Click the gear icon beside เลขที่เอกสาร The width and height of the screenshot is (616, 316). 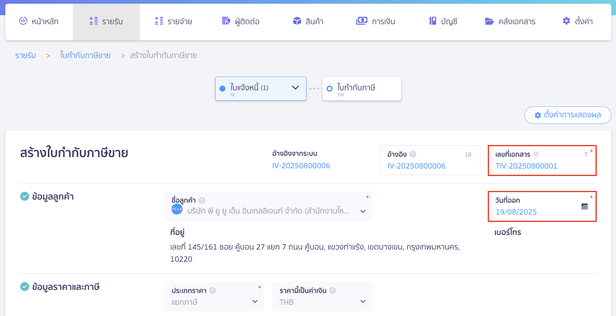[536, 154]
